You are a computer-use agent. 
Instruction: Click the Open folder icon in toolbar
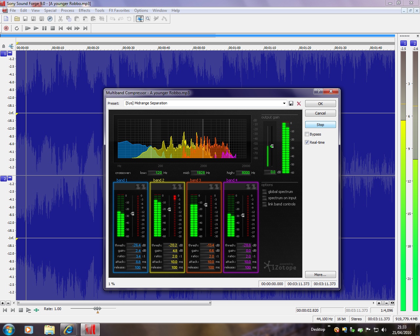(17, 19)
